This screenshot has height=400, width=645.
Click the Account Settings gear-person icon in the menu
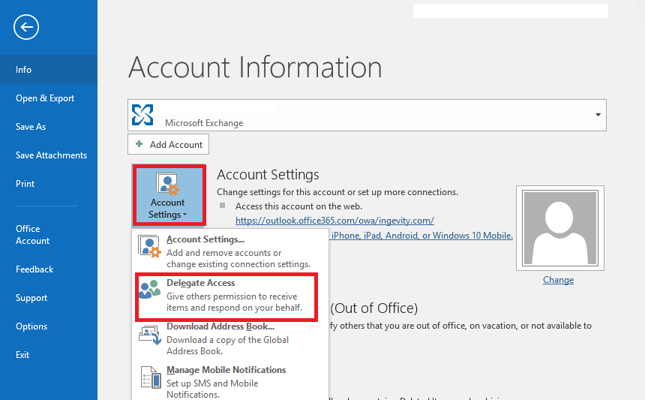click(x=149, y=247)
